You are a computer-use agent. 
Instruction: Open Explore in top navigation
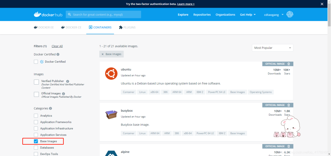point(183,15)
